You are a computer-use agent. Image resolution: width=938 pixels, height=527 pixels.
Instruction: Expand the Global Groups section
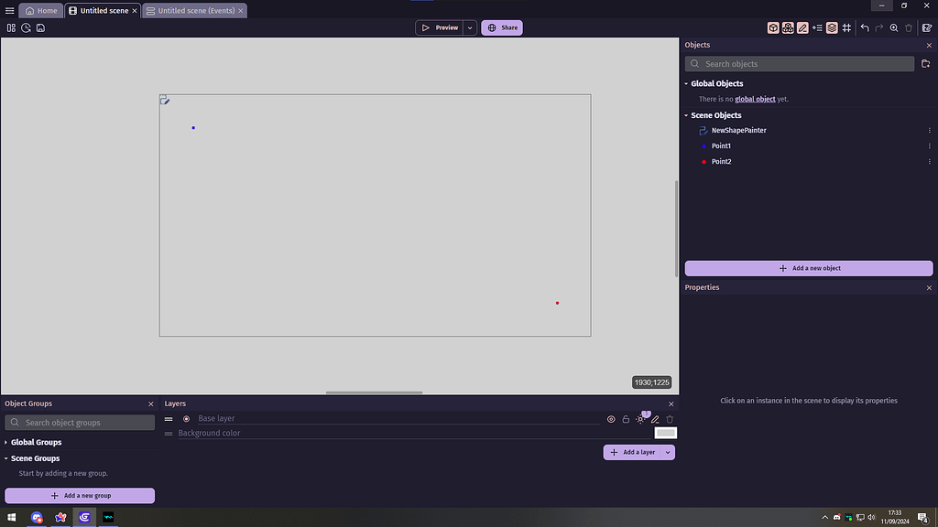(6, 442)
